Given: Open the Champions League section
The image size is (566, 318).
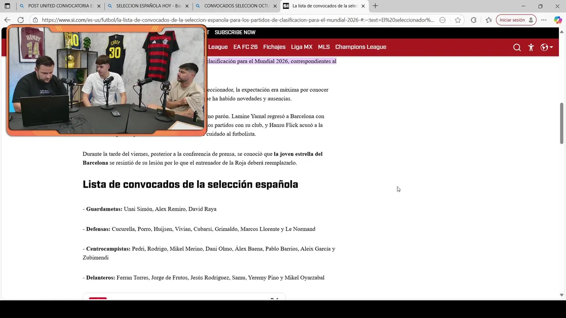Looking at the screenshot, I should [x=361, y=47].
